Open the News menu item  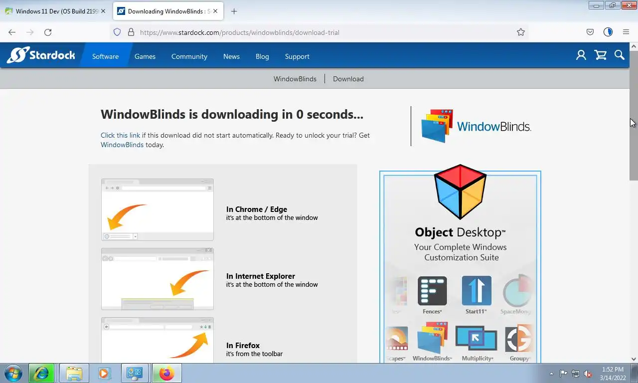point(231,56)
